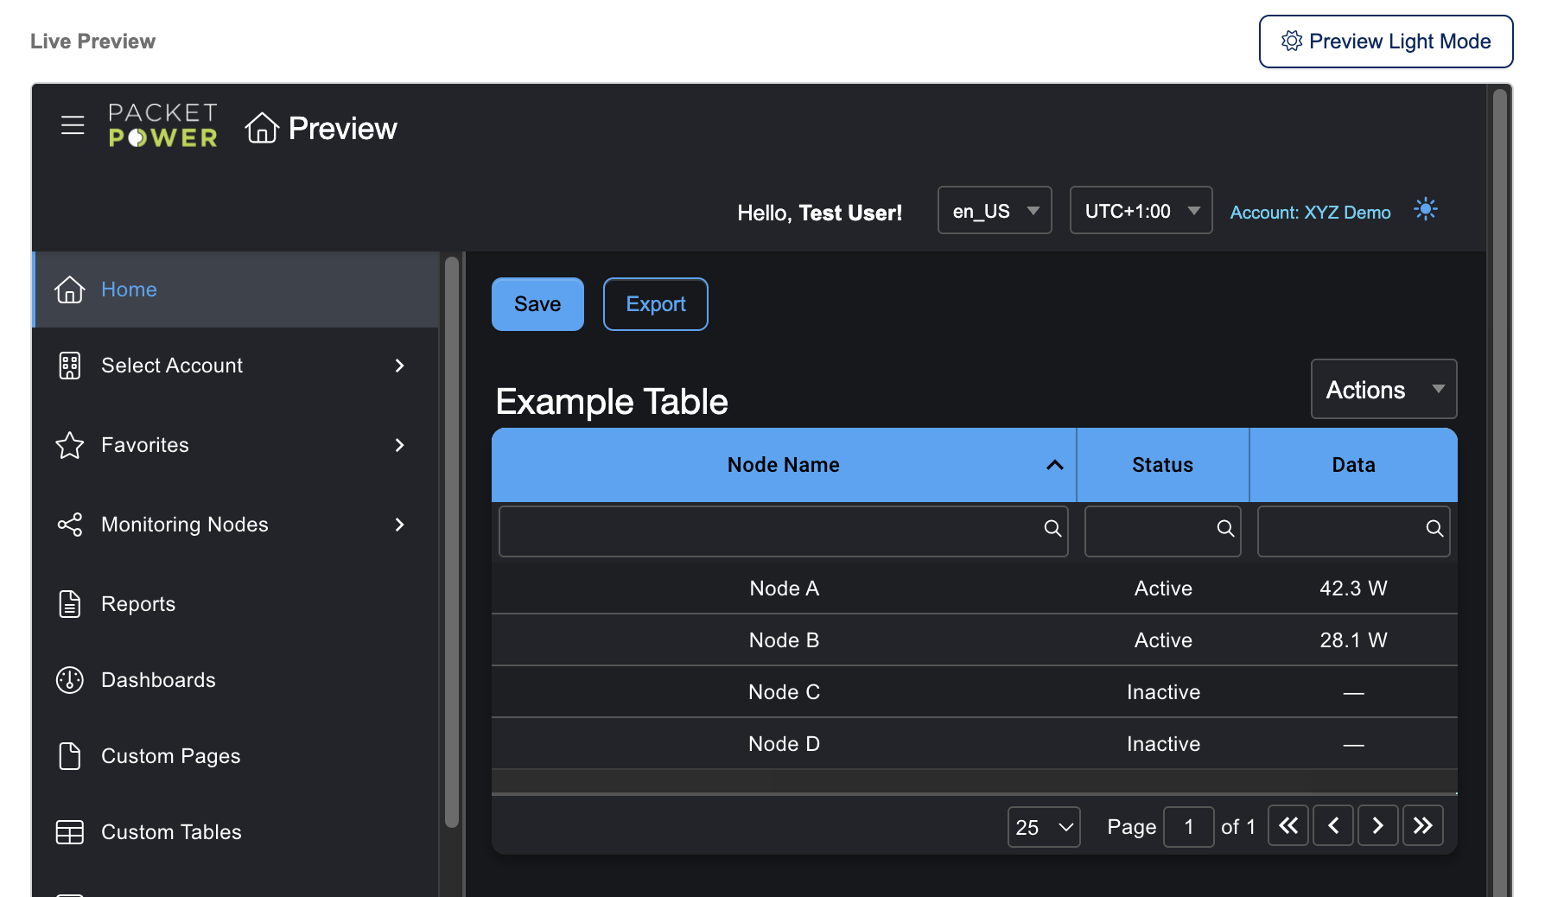
Task: Click the 28.1 W data value
Action: pyautogui.click(x=1353, y=640)
